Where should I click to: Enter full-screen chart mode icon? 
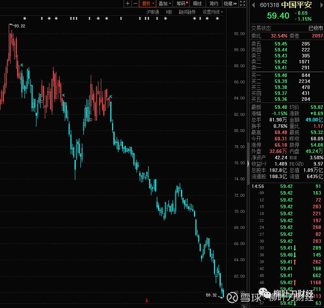pyautogui.click(x=243, y=4)
